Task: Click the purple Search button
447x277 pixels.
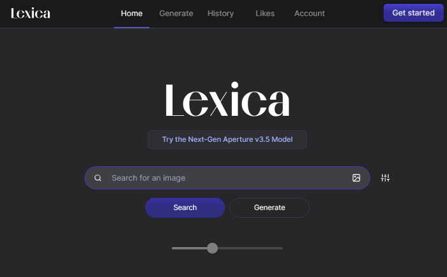Action: pos(185,208)
